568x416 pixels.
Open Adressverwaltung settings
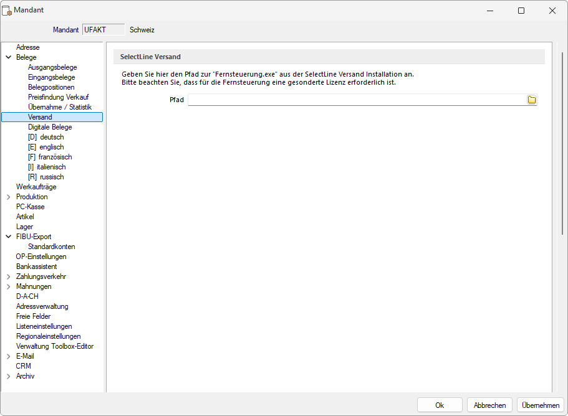[42, 306]
